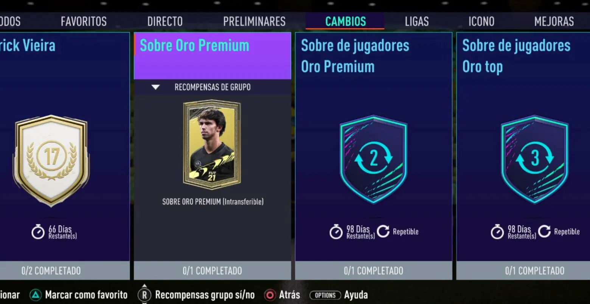Click the stopwatch icon on Oro top card
Viewport: 590px width, 304px height.
pyautogui.click(x=497, y=232)
